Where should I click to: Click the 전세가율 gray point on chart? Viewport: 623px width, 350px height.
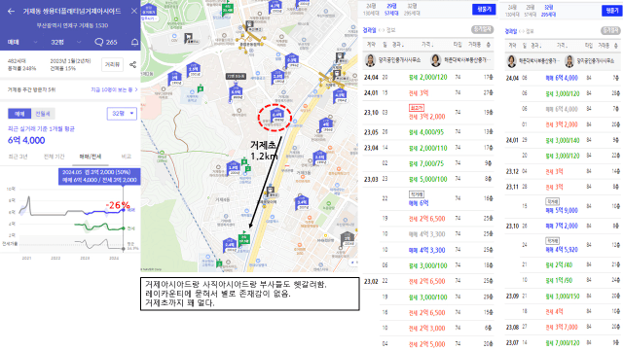pyautogui.click(x=124, y=249)
